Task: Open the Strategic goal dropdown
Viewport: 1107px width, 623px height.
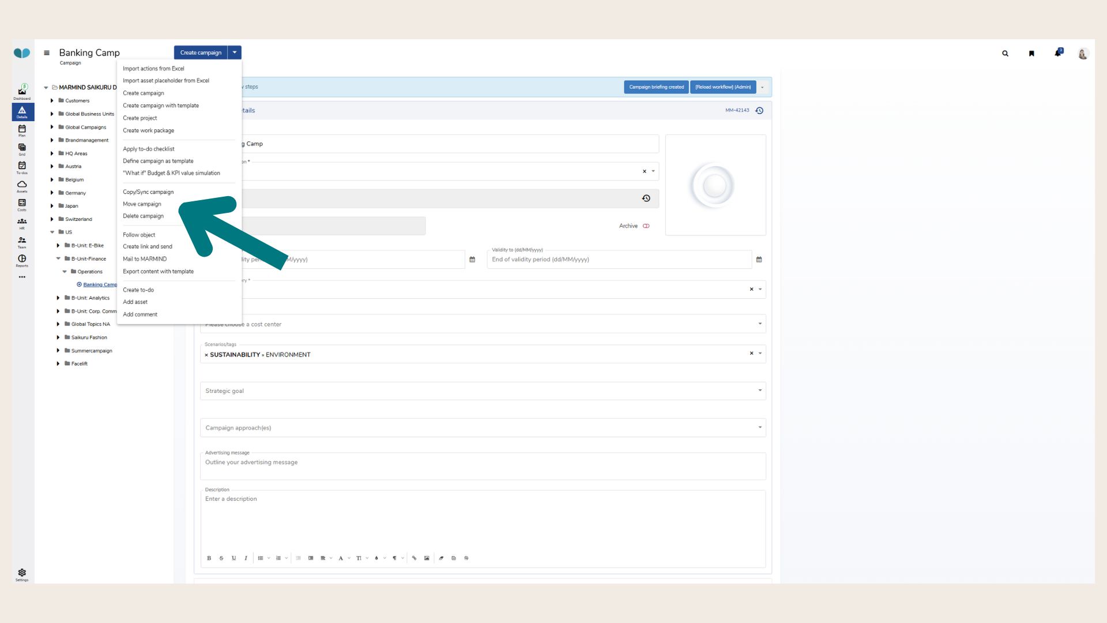Action: click(x=483, y=391)
